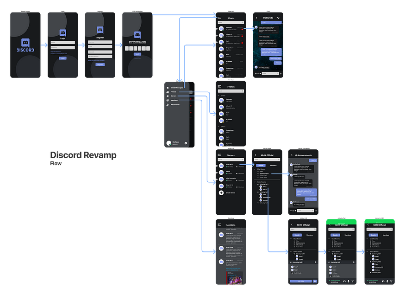Image resolution: width=405 pixels, height=295 pixels.
Task: Click image thumbnail in Mentions screen
Action: point(235,280)
